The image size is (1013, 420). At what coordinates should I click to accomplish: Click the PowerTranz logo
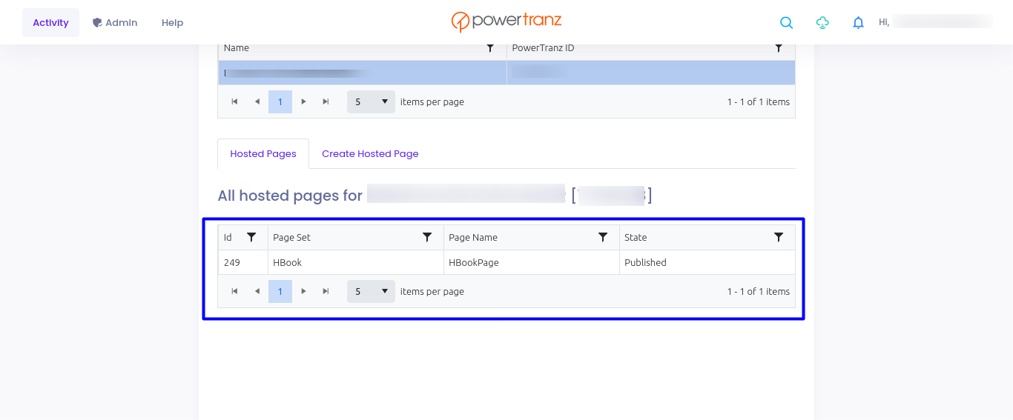[506, 21]
